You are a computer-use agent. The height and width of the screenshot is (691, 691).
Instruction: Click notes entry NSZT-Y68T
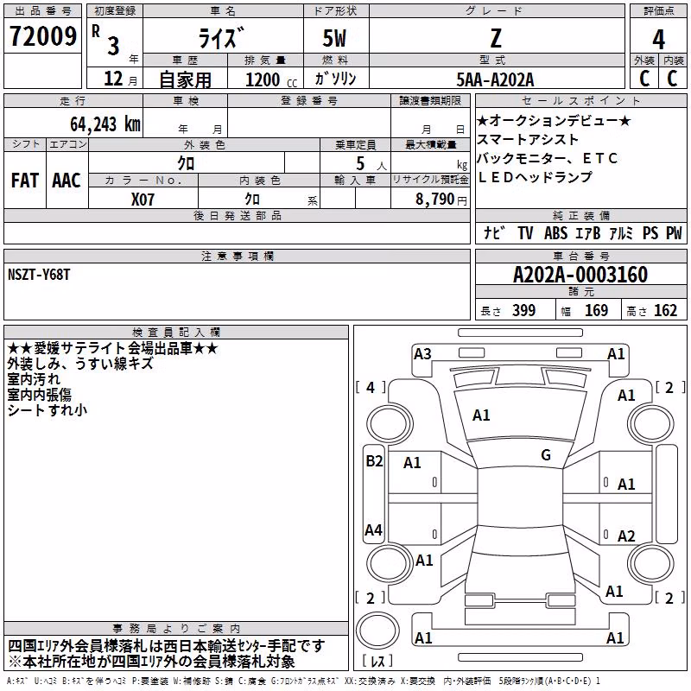pos(39,275)
